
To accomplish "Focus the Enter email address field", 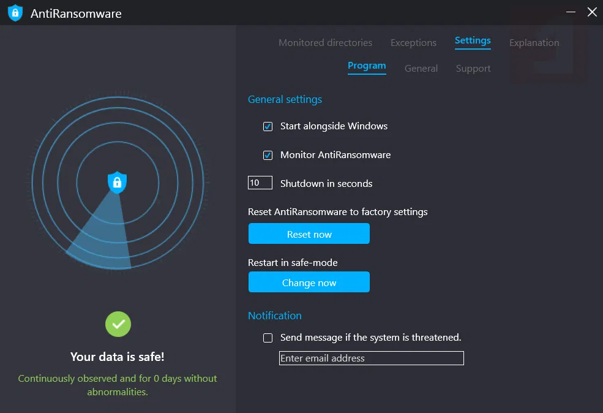I will point(371,358).
